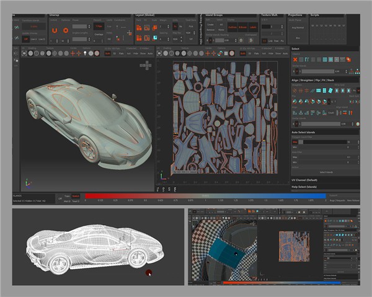The width and height of the screenshot is (372, 297).
Task: Toggle Outlines display in Island Groups
Action: pos(232,27)
